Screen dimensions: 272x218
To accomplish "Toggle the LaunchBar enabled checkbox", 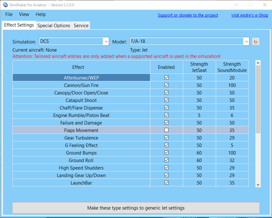I will (x=166, y=183).
